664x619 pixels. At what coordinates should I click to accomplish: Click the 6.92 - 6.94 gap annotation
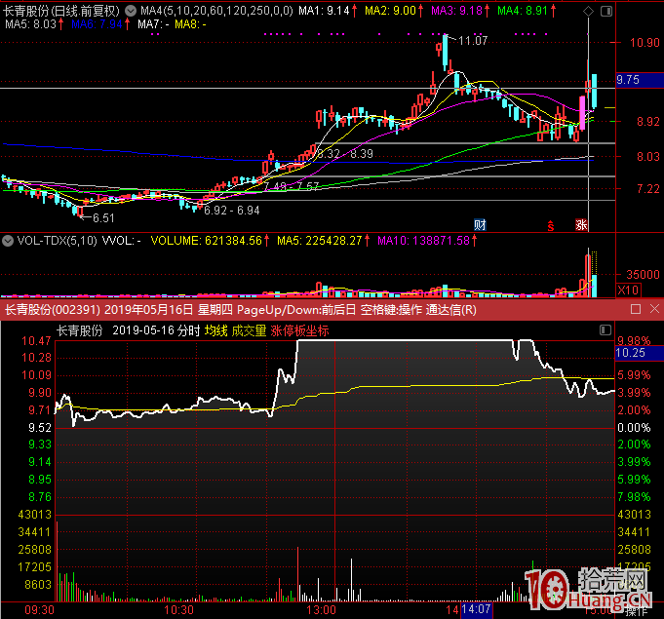pyautogui.click(x=232, y=211)
